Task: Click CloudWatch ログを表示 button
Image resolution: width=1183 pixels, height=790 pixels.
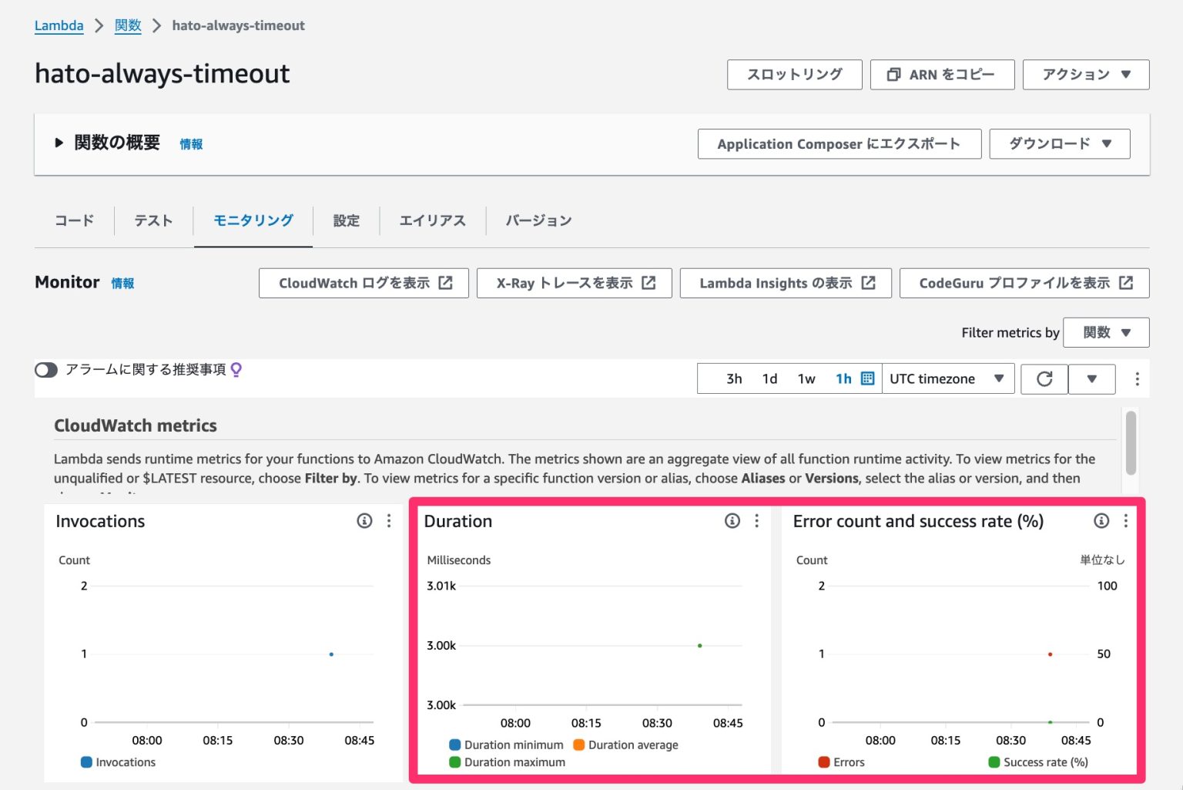Action: pos(364,283)
